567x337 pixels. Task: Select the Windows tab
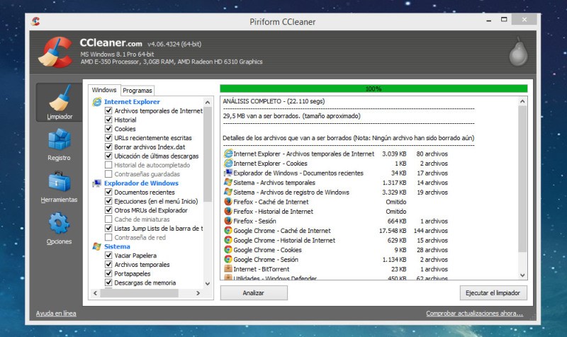[104, 90]
